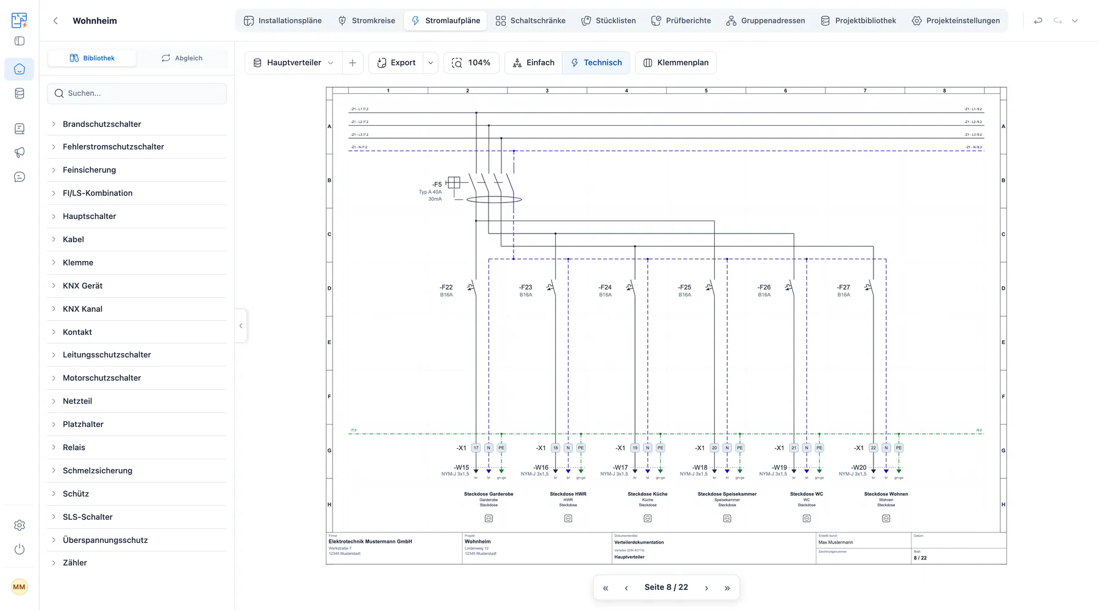Open the settings gear in left rail
This screenshot has width=1098, height=610.
[20, 525]
